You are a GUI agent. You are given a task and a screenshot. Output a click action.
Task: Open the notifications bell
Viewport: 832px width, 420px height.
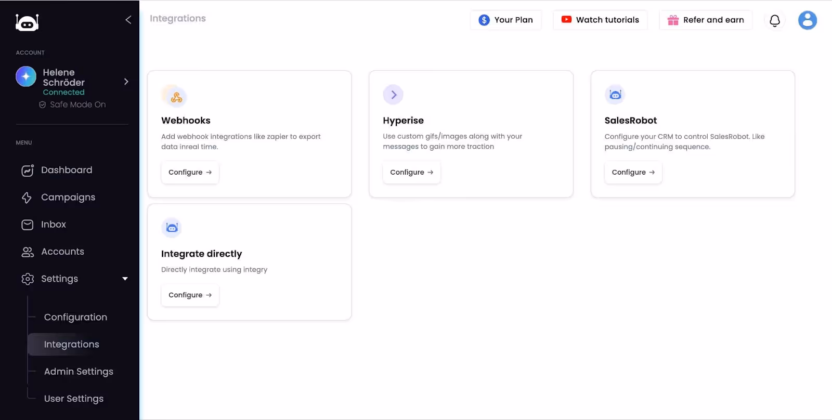point(775,20)
